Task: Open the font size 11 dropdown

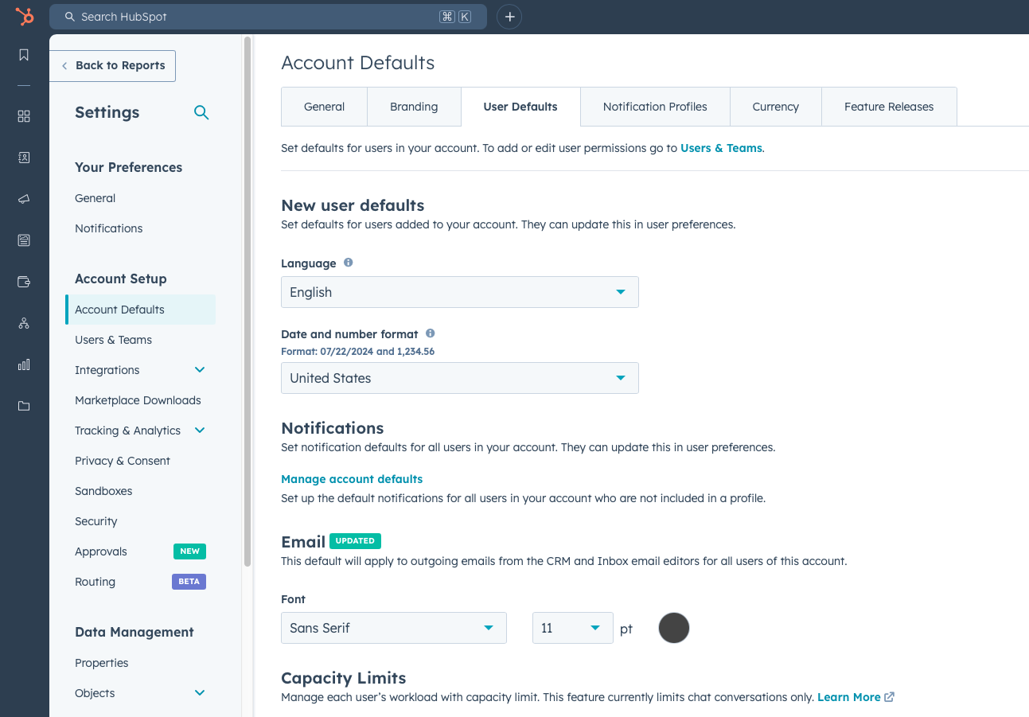Action: tap(573, 628)
